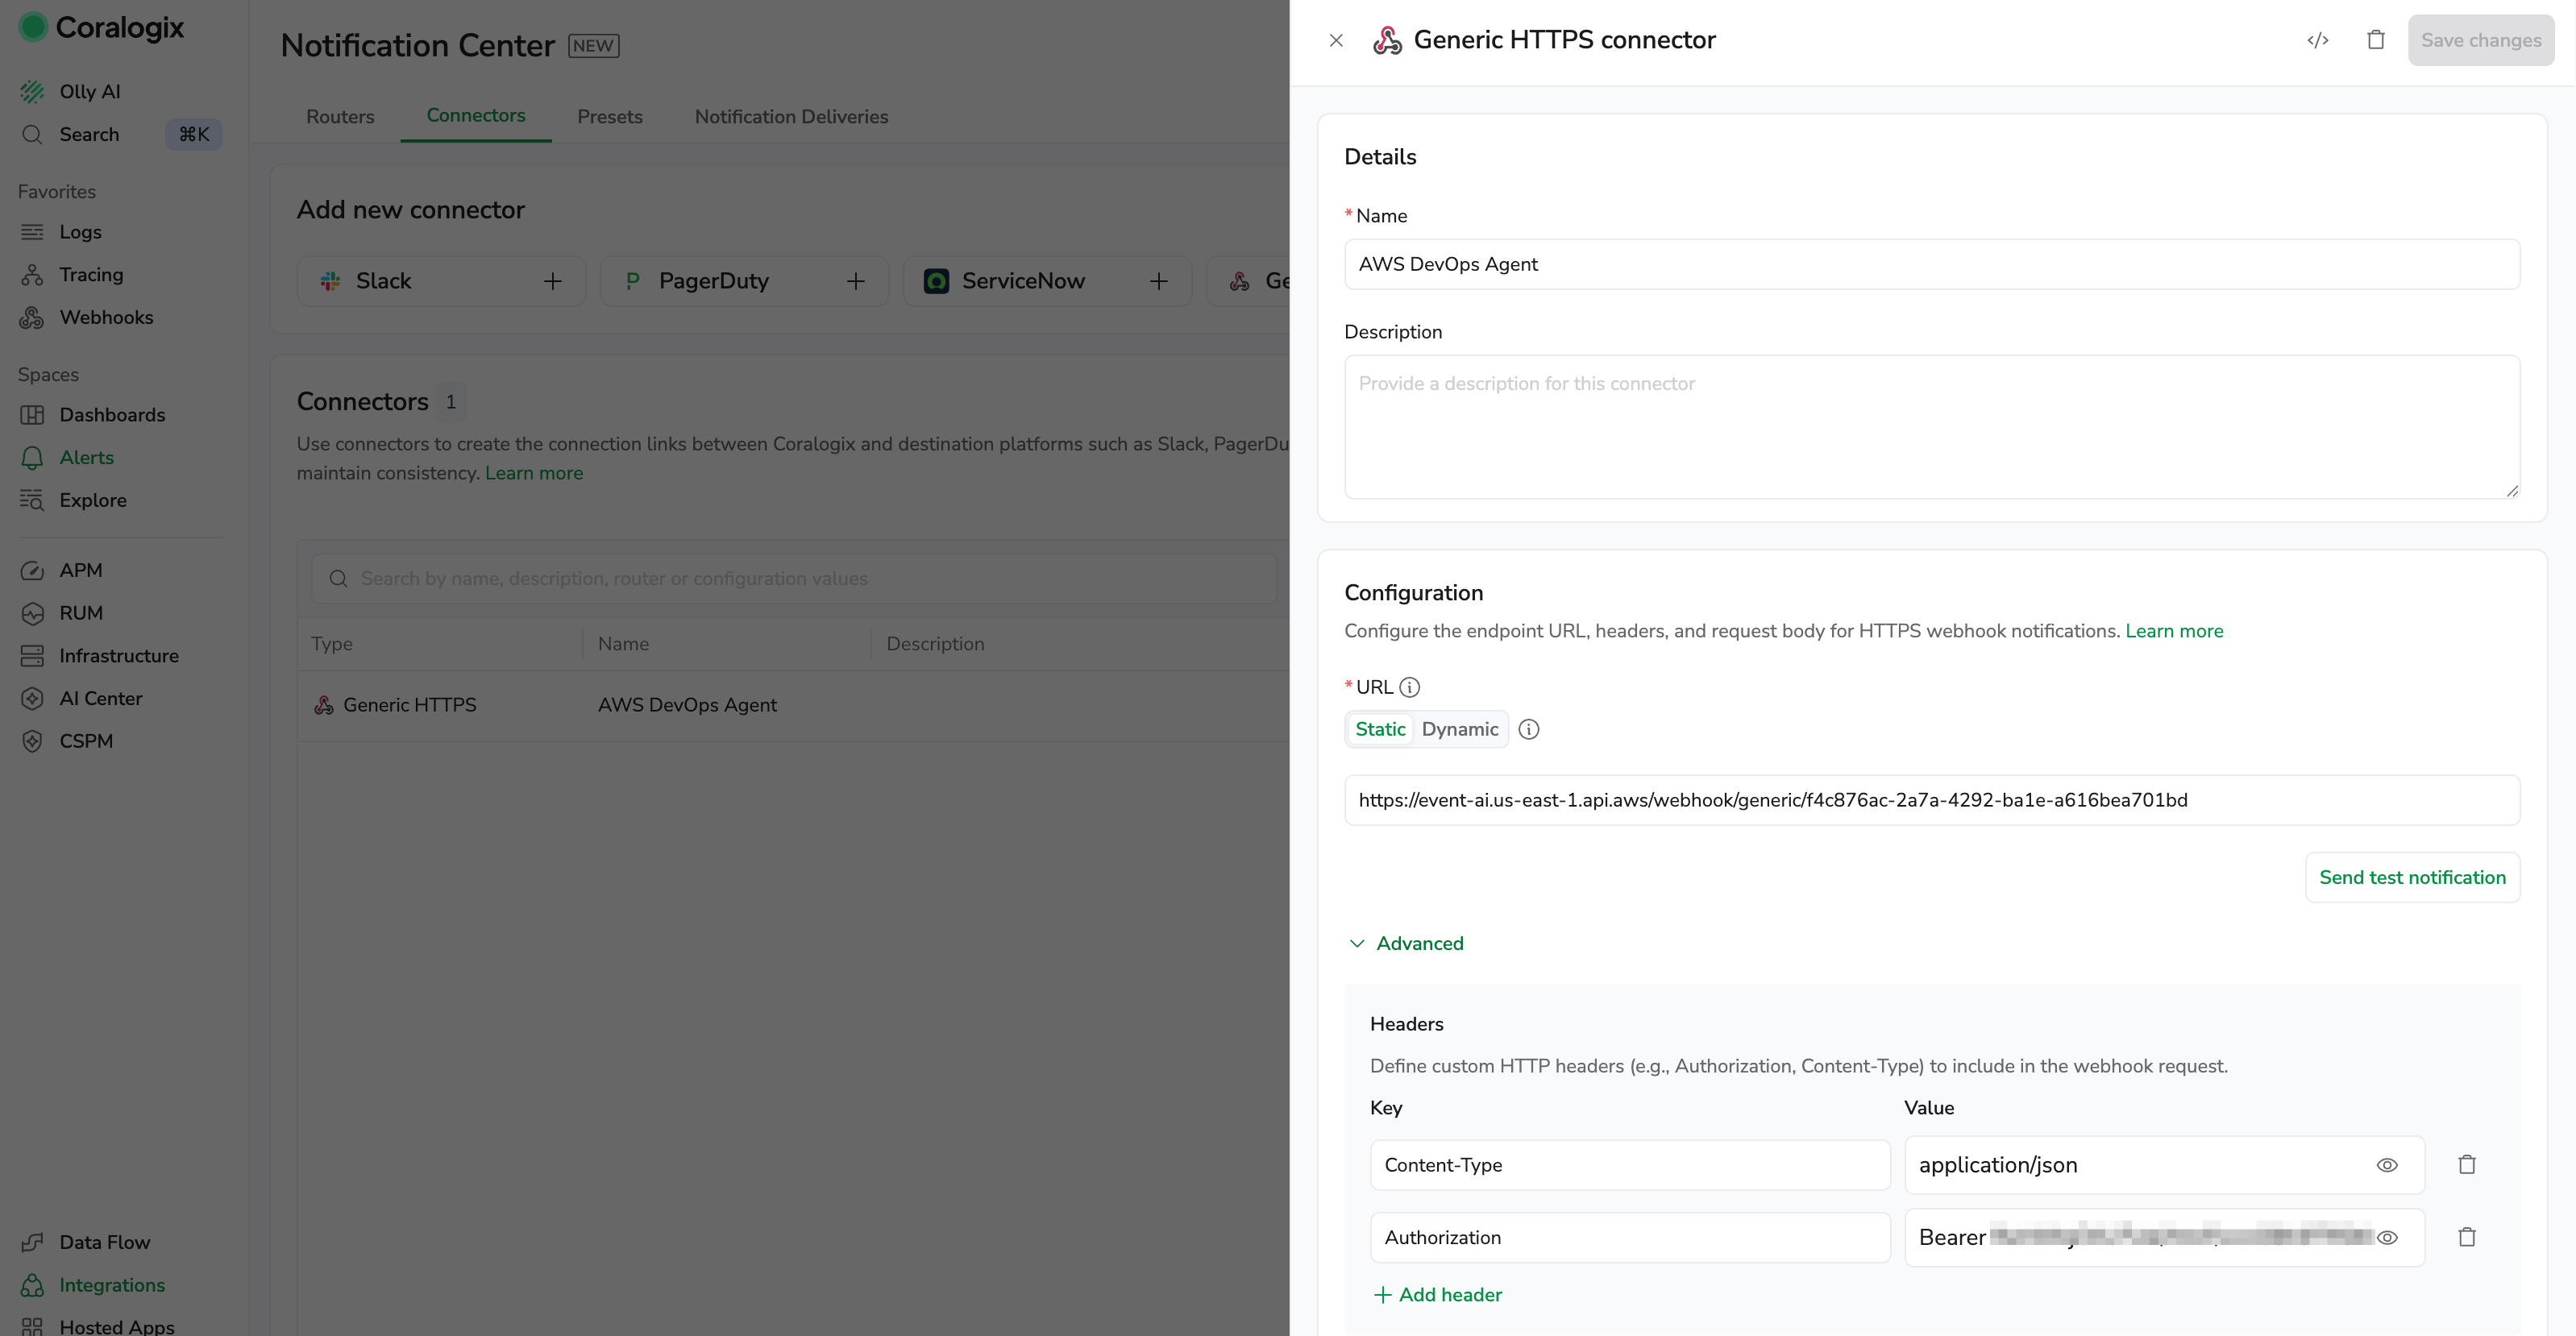Click the NEW badge beside Notification Center
The image size is (2576, 1336).
click(x=594, y=45)
